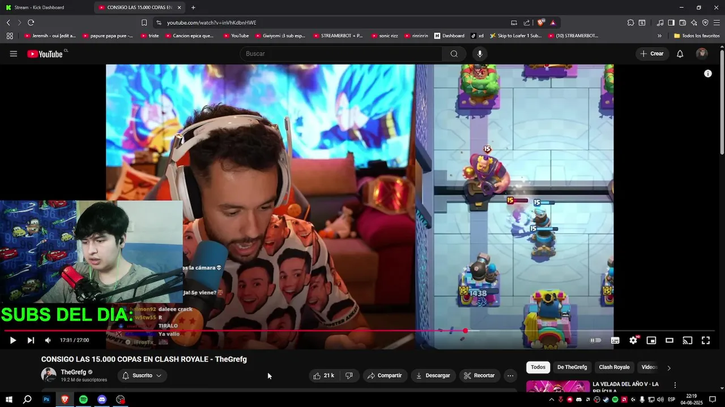Show the video info card icon
725x407 pixels.
point(707,73)
